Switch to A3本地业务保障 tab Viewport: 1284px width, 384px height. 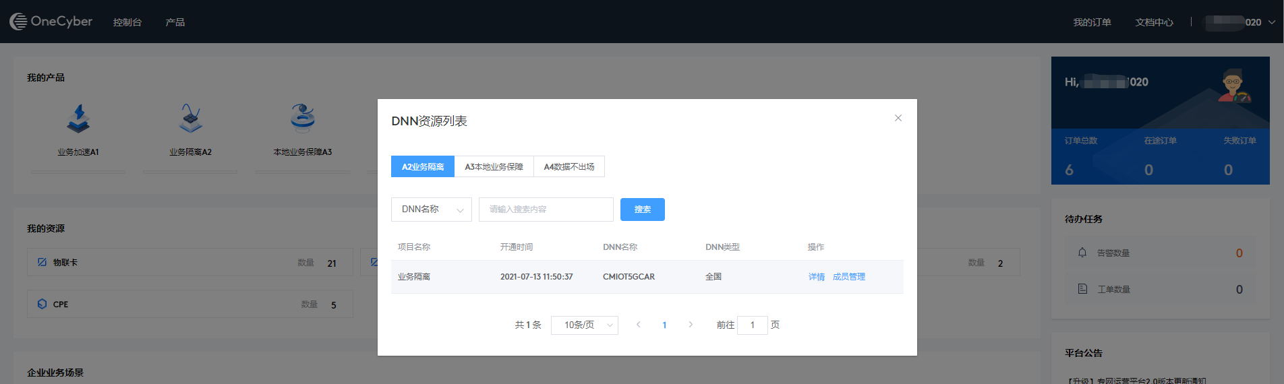click(x=494, y=167)
